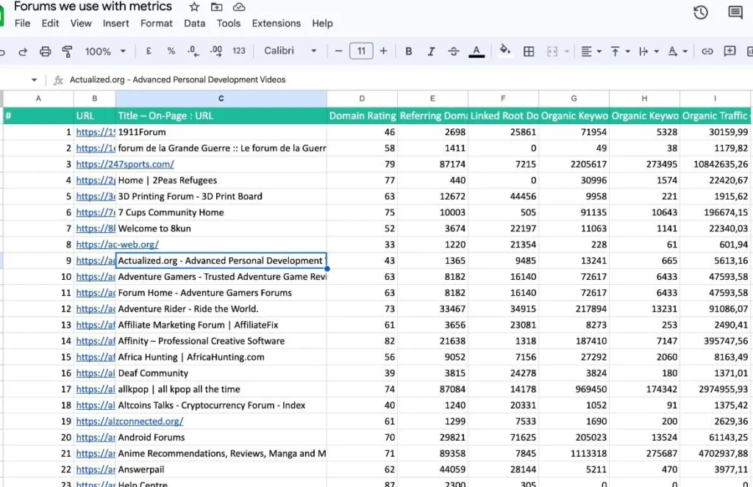Select cell 'Adventure Rider - Ride the World.'
753x487 pixels.
pyautogui.click(x=221, y=309)
